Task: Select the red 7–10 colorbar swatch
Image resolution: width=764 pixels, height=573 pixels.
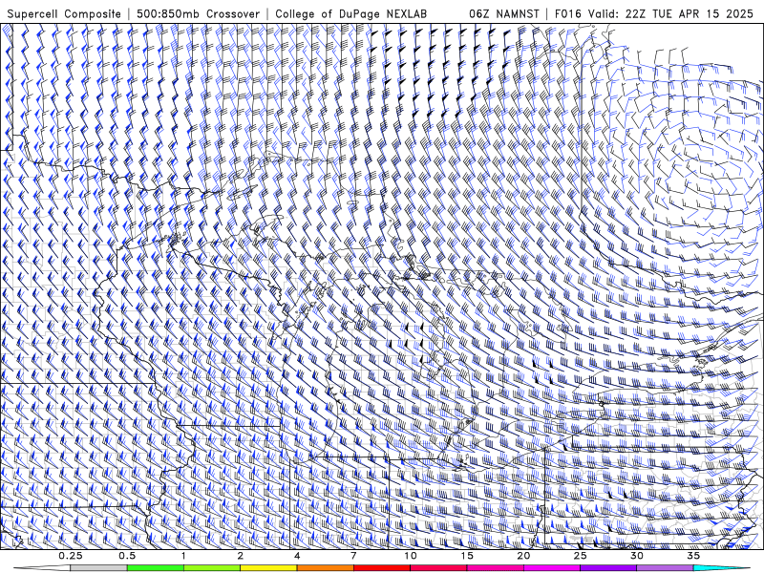Action: click(381, 568)
